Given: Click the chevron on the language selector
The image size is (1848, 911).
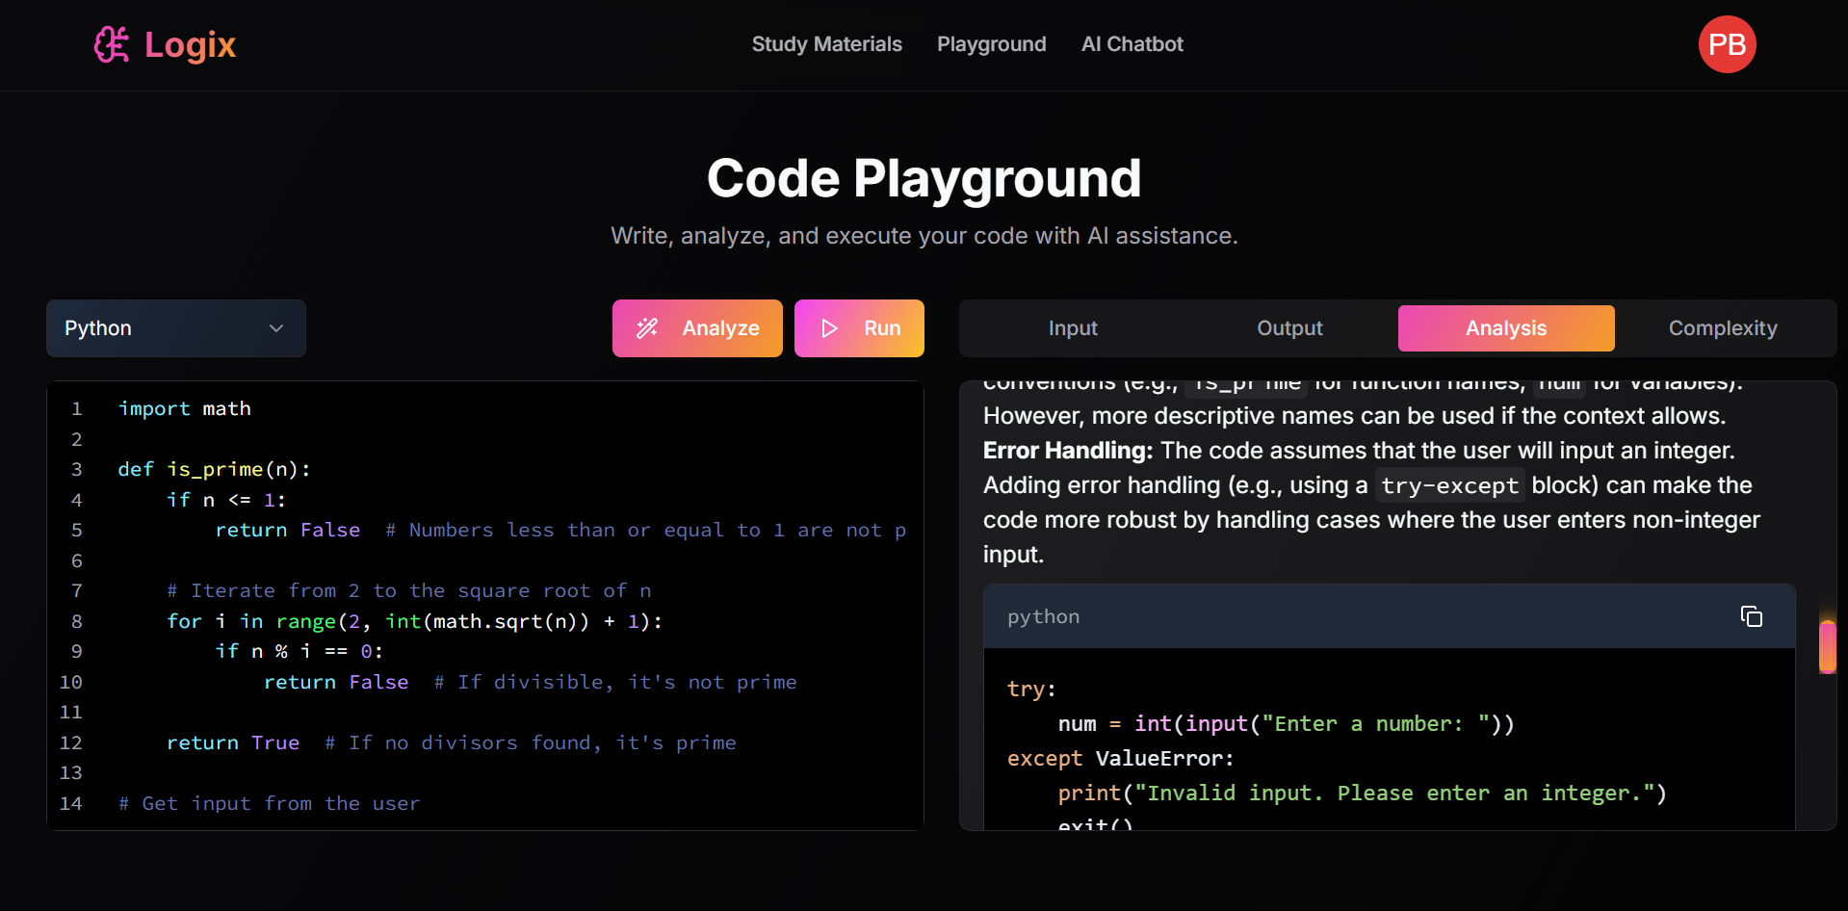Looking at the screenshot, I should pos(276,328).
